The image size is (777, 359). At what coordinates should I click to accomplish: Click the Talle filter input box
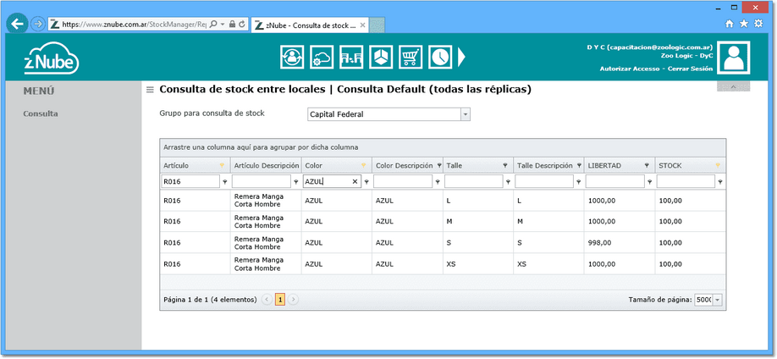click(474, 181)
